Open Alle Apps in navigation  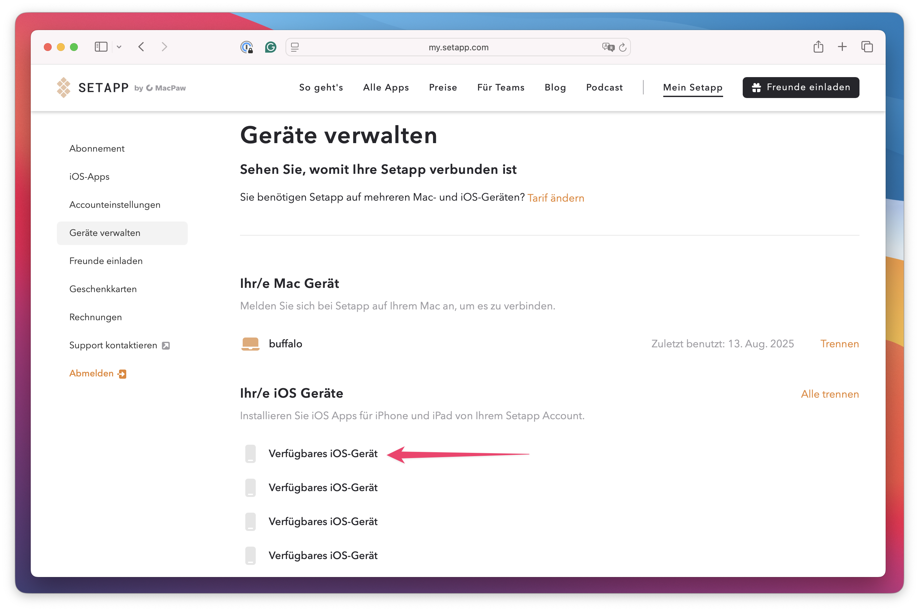386,87
